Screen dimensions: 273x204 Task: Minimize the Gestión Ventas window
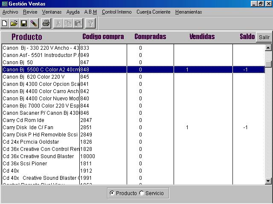[254, 4]
